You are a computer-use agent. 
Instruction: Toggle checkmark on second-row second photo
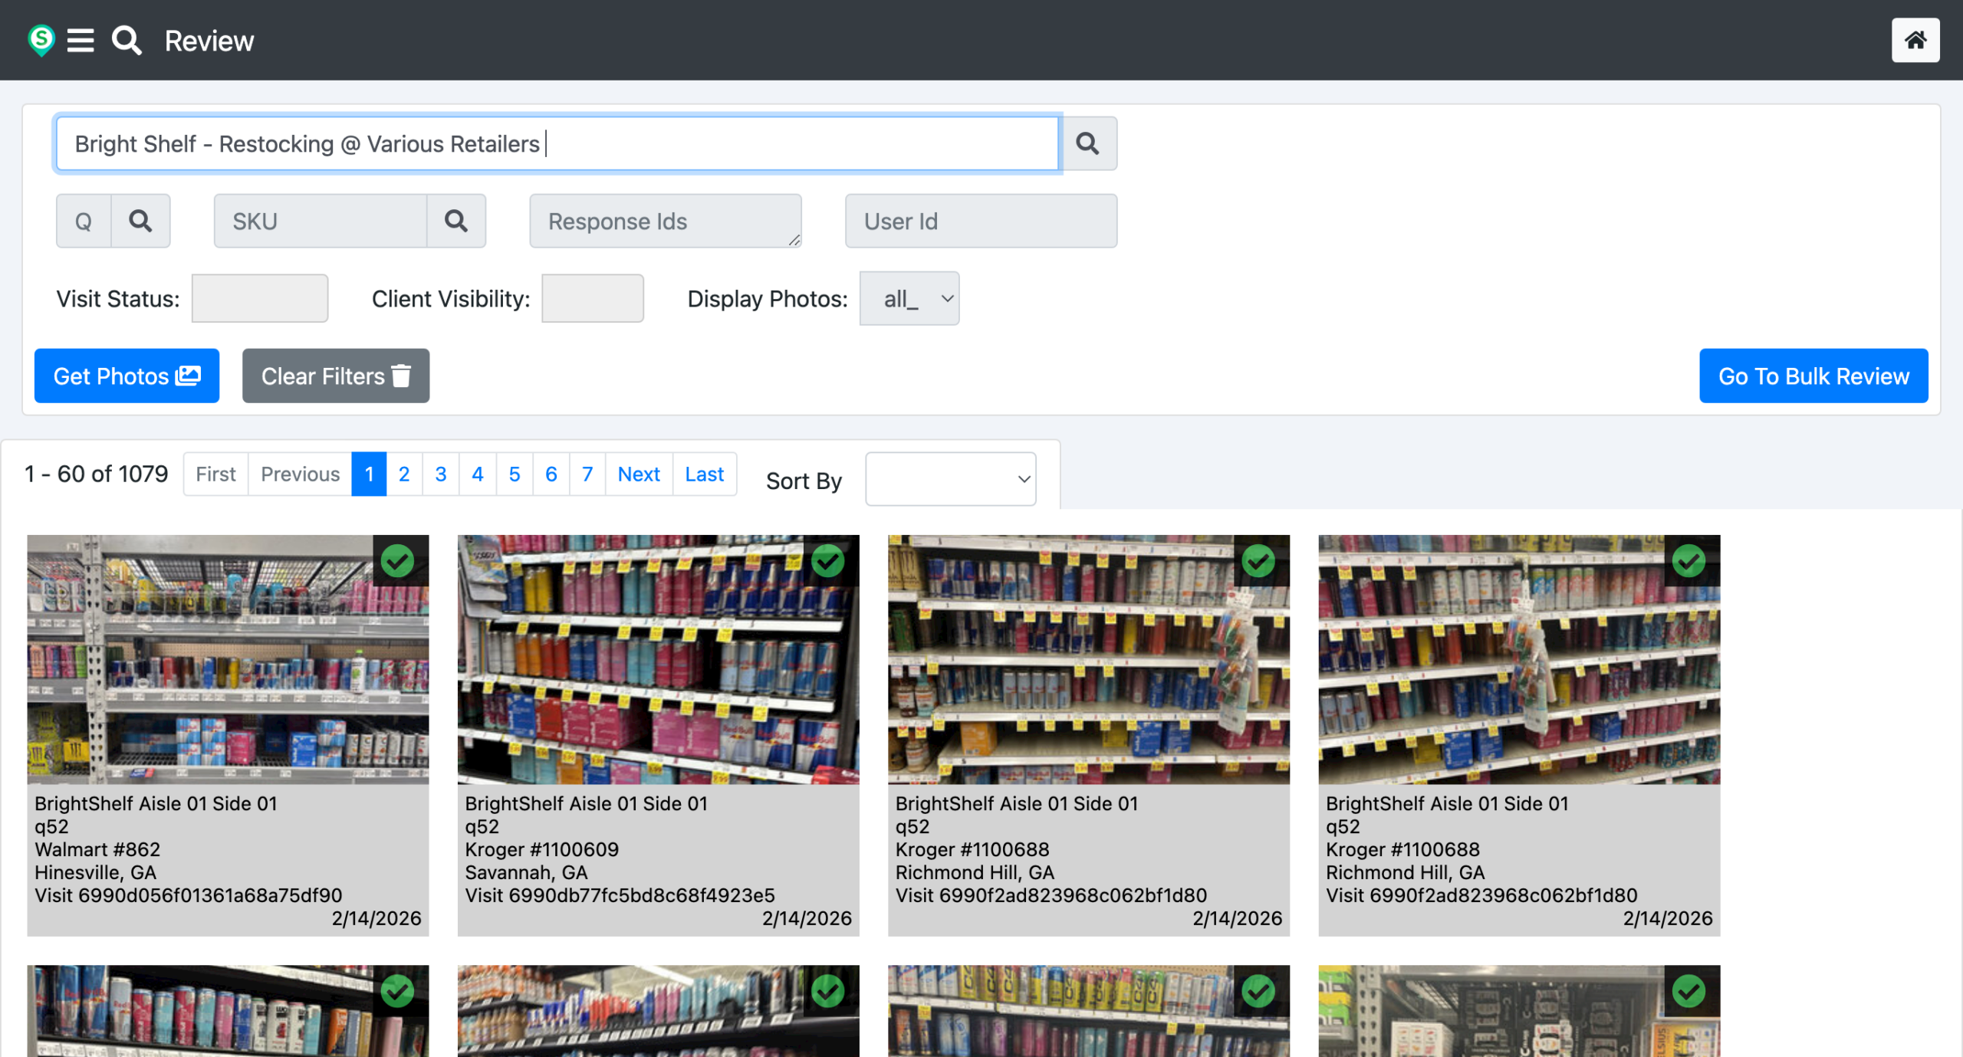[828, 991]
